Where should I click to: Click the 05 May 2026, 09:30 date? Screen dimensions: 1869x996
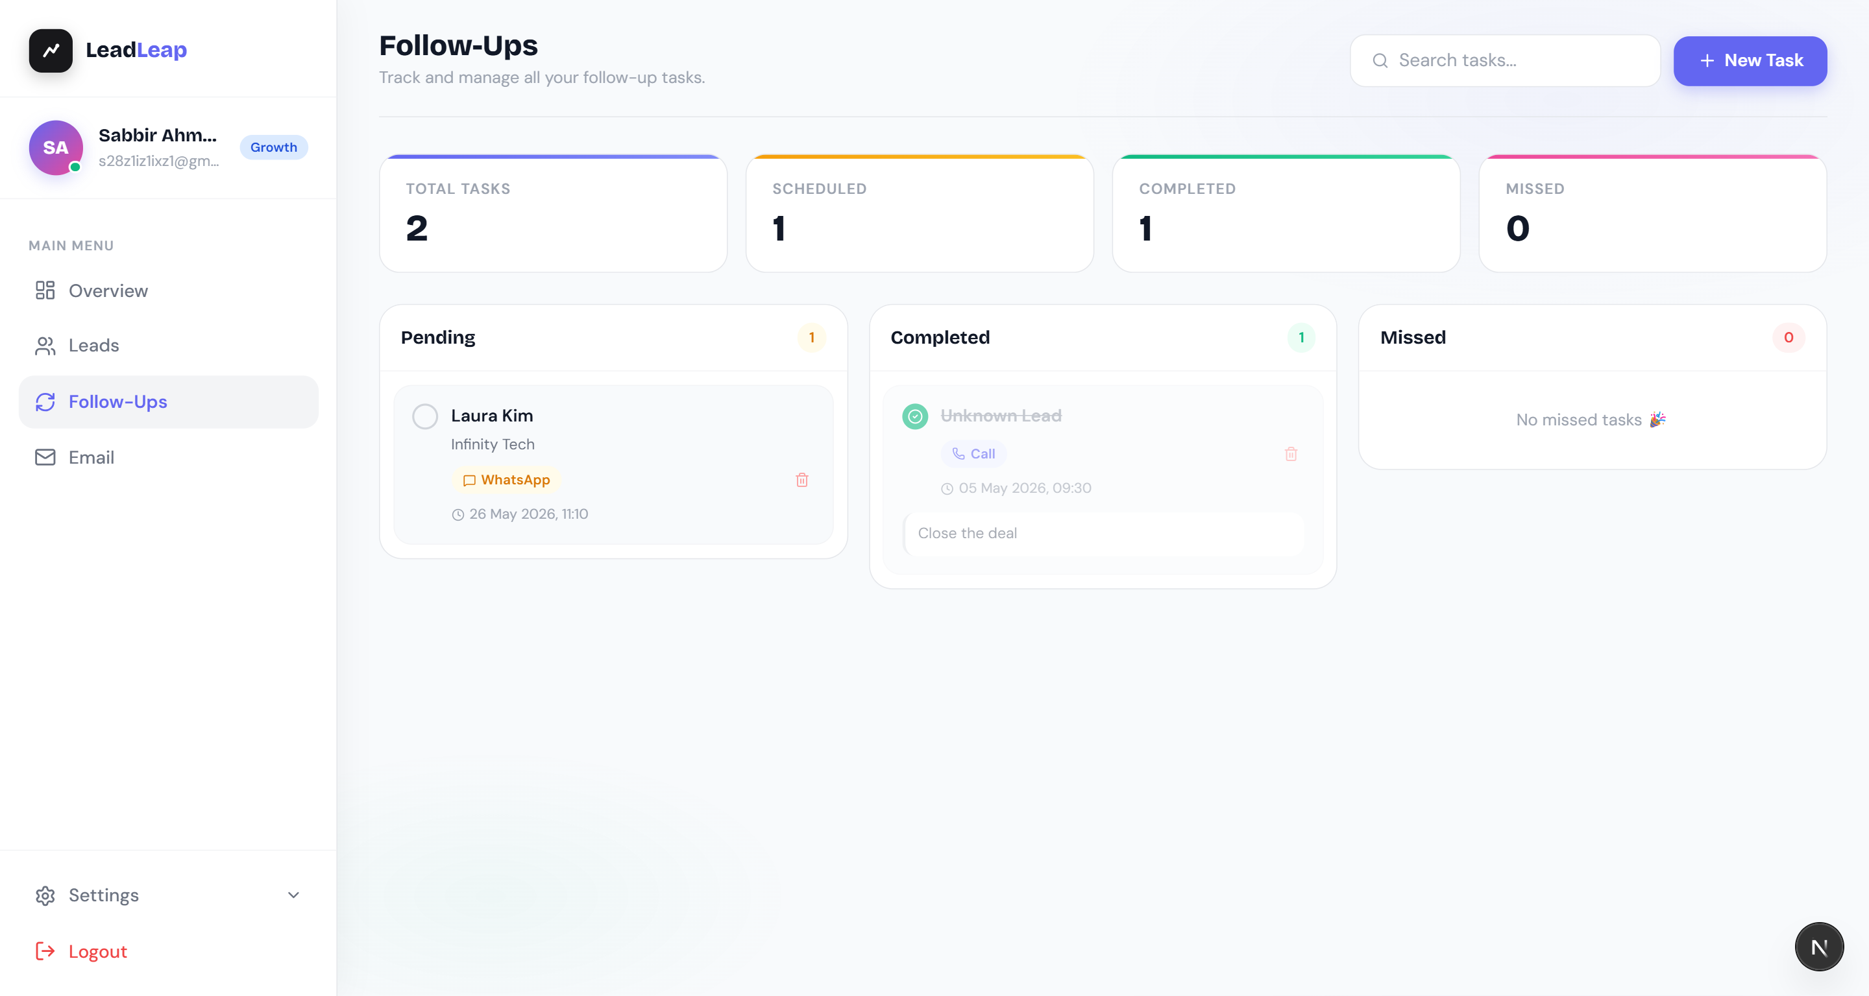tap(1025, 488)
